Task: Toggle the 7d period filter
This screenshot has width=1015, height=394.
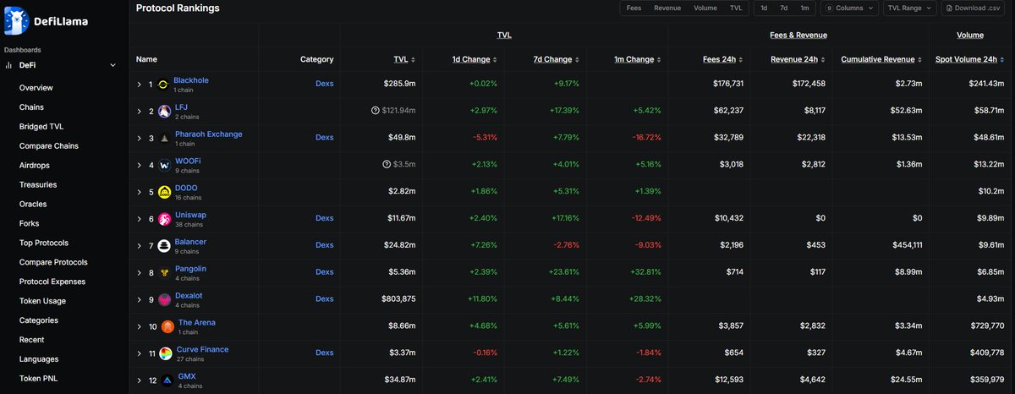Action: [x=783, y=8]
